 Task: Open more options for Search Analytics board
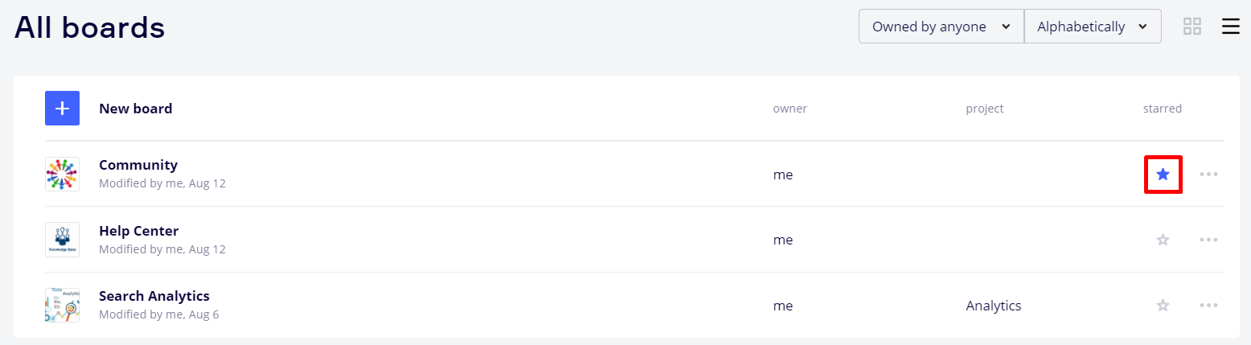click(1208, 306)
